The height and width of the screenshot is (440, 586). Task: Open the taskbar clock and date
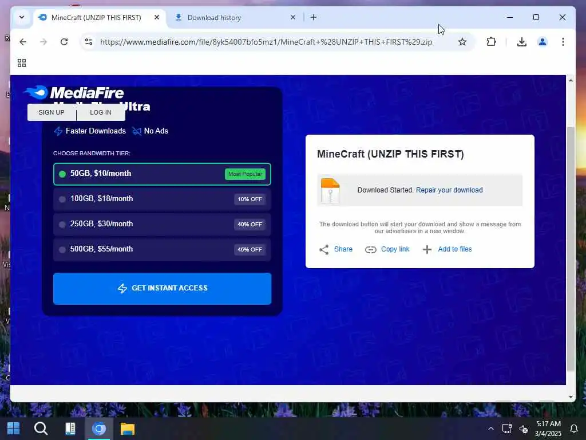coord(548,429)
